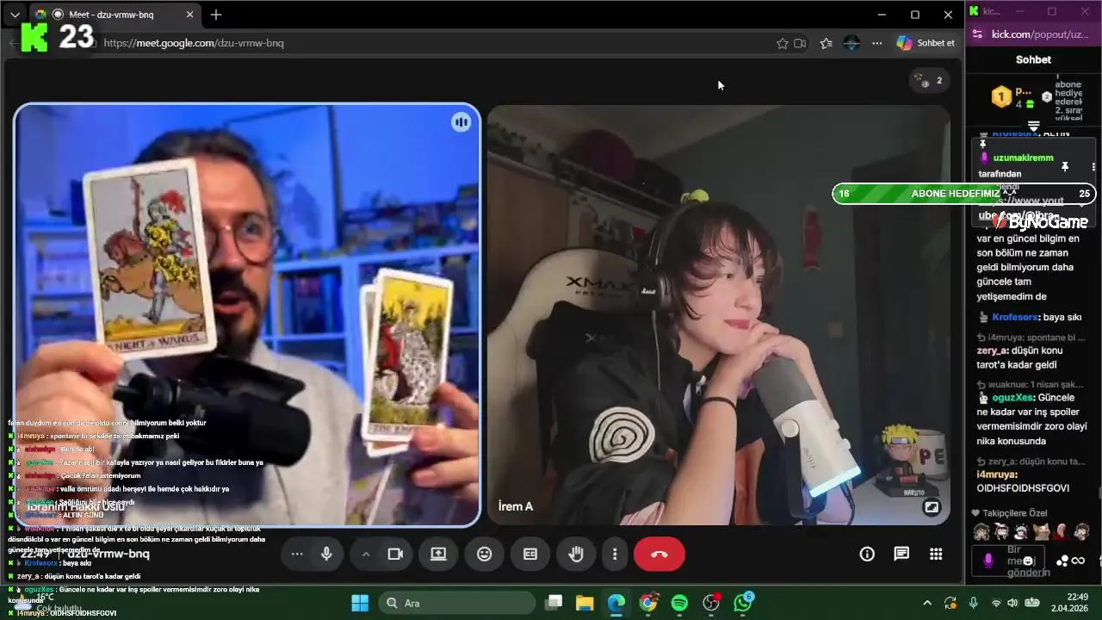Toggle closed captions in Meet
Screen dimensions: 1102x620
click(x=530, y=554)
